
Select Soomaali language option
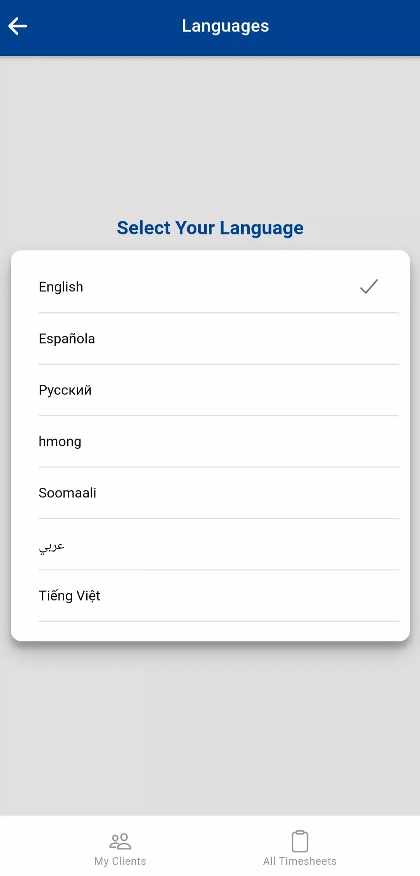219,493
